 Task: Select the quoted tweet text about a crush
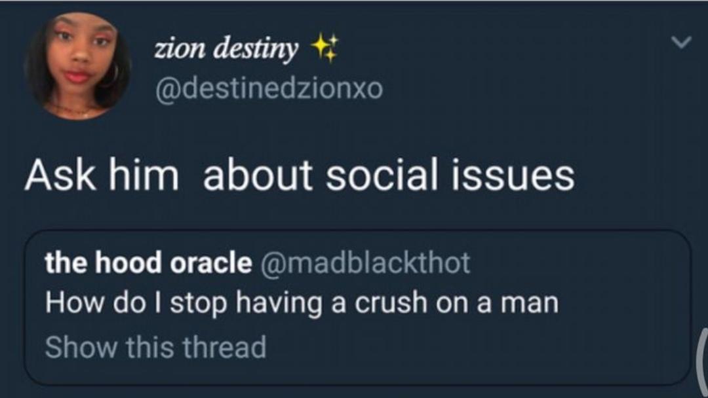coord(302,302)
